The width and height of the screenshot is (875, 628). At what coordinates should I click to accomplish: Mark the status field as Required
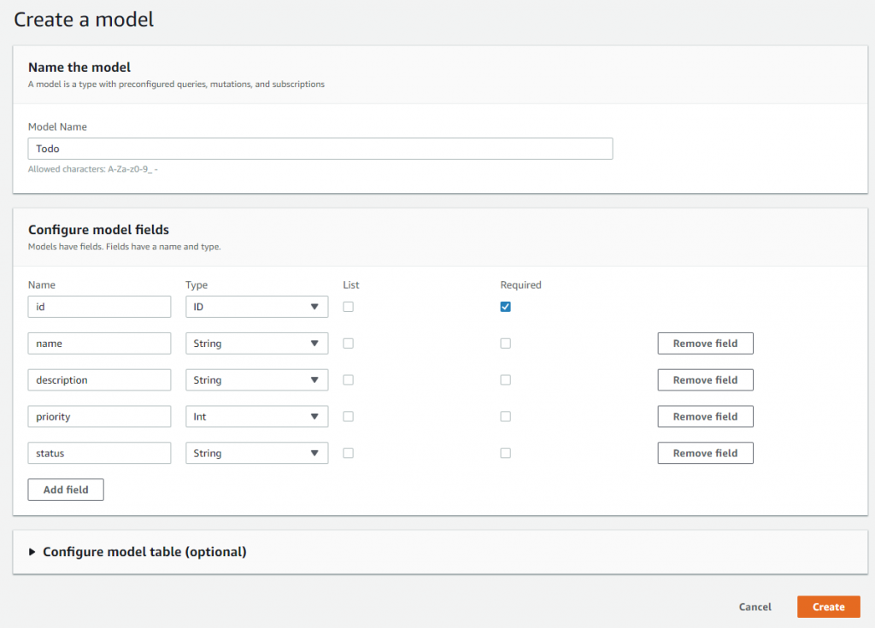click(x=506, y=454)
